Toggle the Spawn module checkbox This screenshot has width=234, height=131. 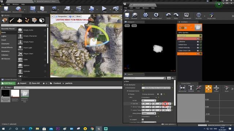198,39
